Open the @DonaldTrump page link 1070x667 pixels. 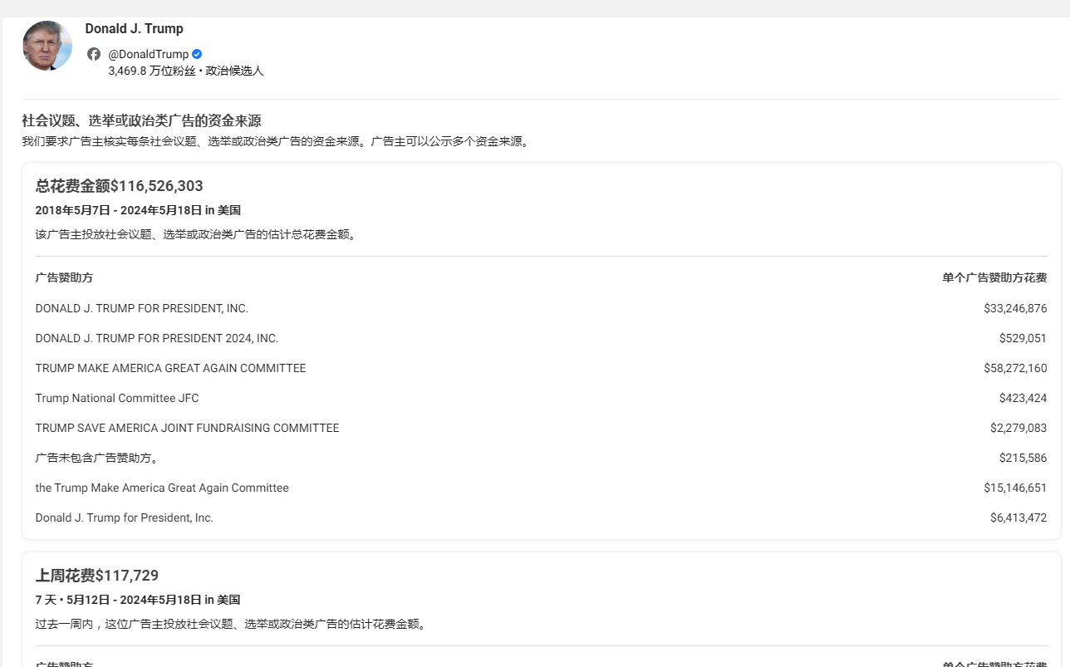tap(149, 54)
